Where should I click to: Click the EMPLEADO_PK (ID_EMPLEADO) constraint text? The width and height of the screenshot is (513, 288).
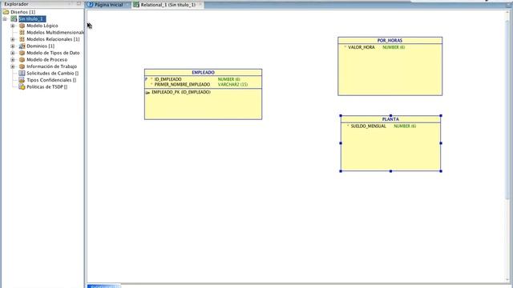pyautogui.click(x=181, y=93)
